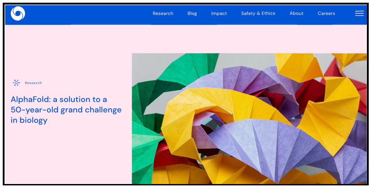Click the word AlphaFold in the headline
Image resolution: width=371 pixels, height=189 pixels.
click(31, 99)
